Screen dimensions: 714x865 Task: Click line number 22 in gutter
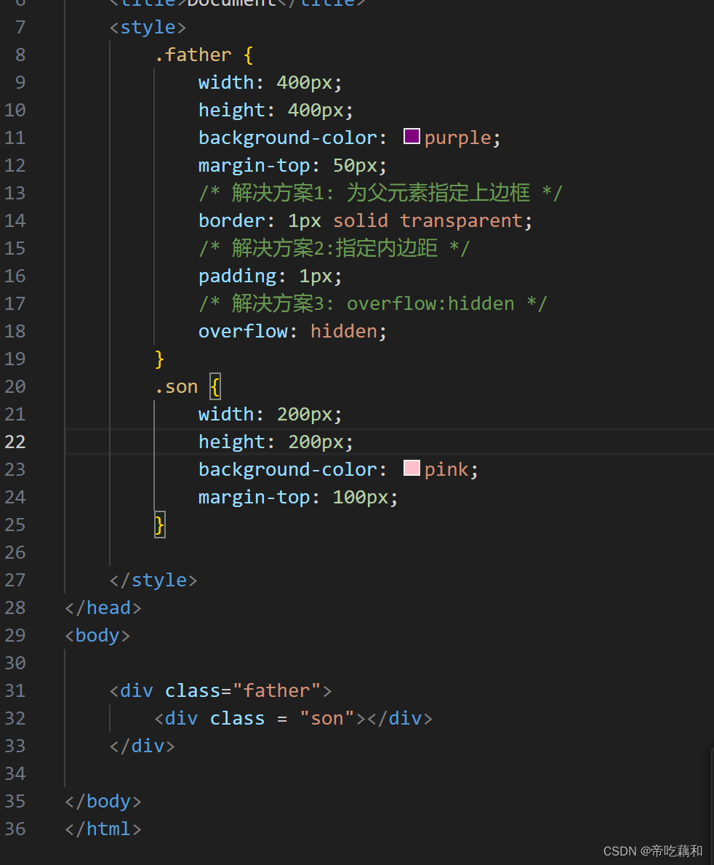15,442
